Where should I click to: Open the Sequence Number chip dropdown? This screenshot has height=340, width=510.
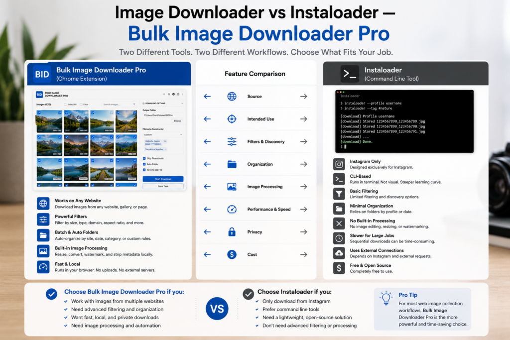(x=155, y=149)
